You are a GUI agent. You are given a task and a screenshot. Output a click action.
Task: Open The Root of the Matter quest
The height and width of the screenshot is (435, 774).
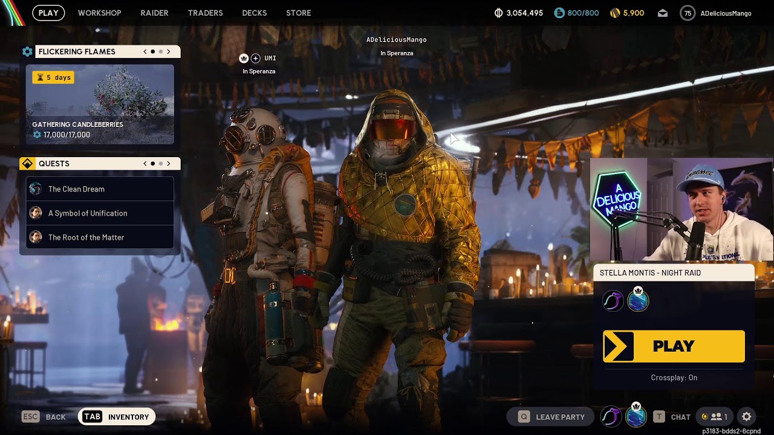pos(100,237)
